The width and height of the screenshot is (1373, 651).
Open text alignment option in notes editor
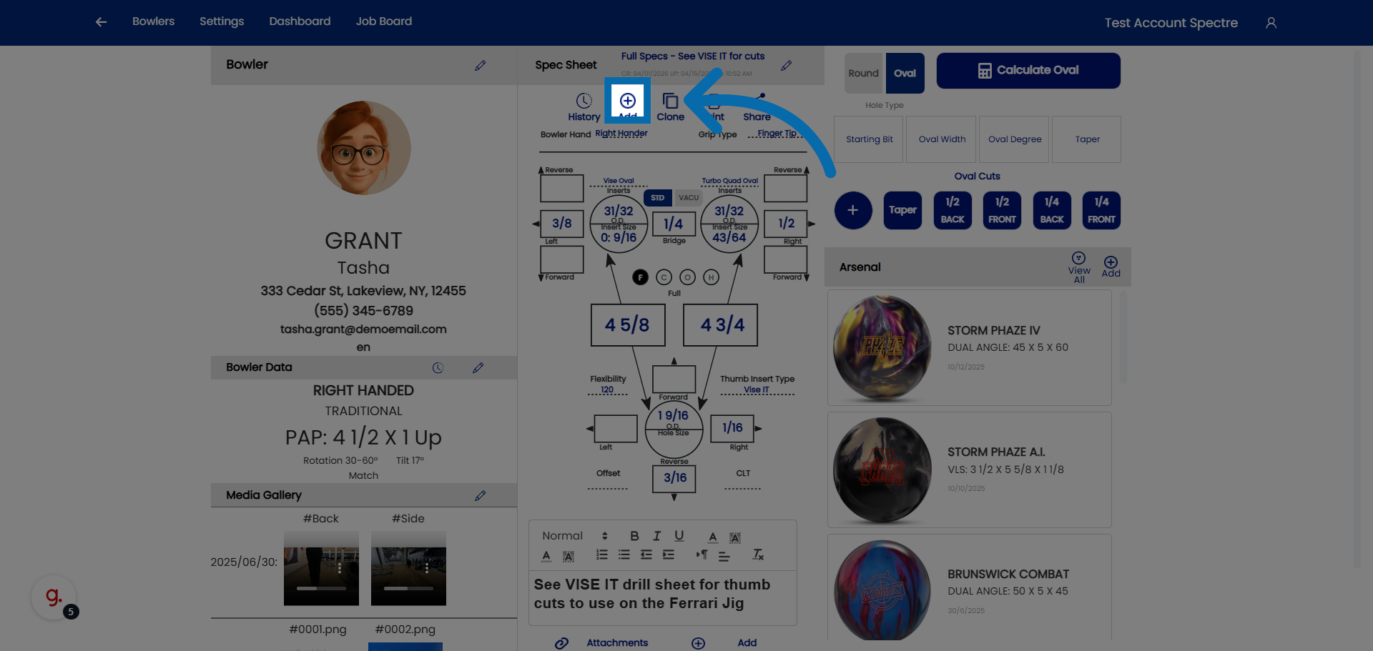724,555
